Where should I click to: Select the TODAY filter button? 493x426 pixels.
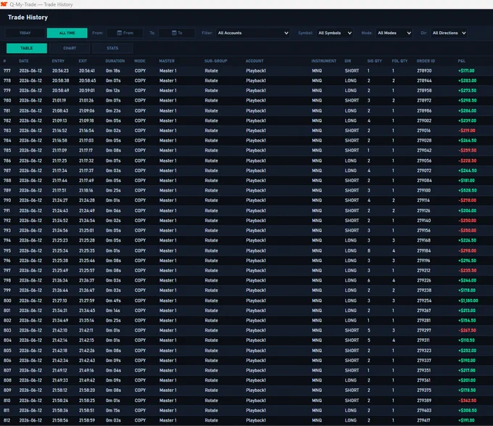(x=25, y=33)
